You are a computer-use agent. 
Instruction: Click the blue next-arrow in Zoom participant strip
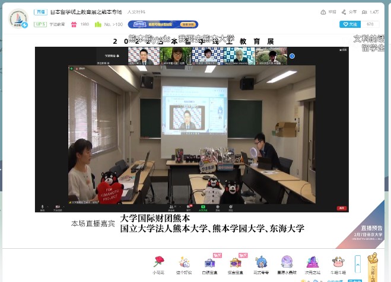coord(292,56)
